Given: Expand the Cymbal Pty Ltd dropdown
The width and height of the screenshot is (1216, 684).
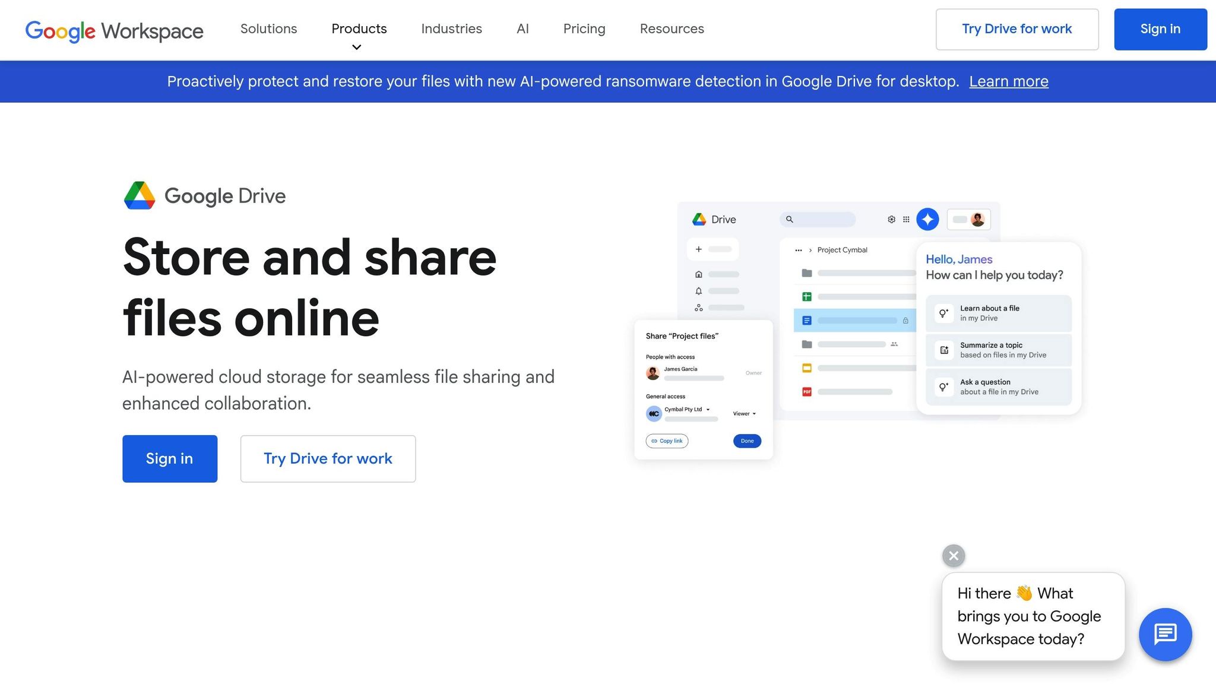Looking at the screenshot, I should click(x=708, y=409).
